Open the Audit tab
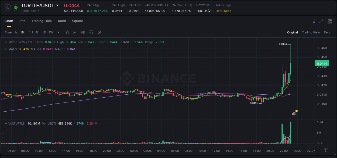This screenshot has width=337, height=158. [x=62, y=21]
